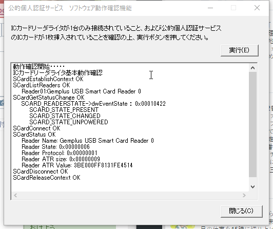Viewport: 273px width, 229px height.
Task: Click the dwEventState 0x00010422 line
Action: click(x=93, y=104)
